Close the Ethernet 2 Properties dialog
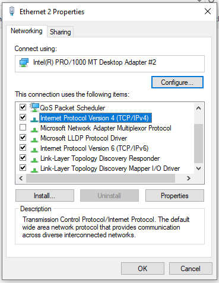 click(x=208, y=11)
